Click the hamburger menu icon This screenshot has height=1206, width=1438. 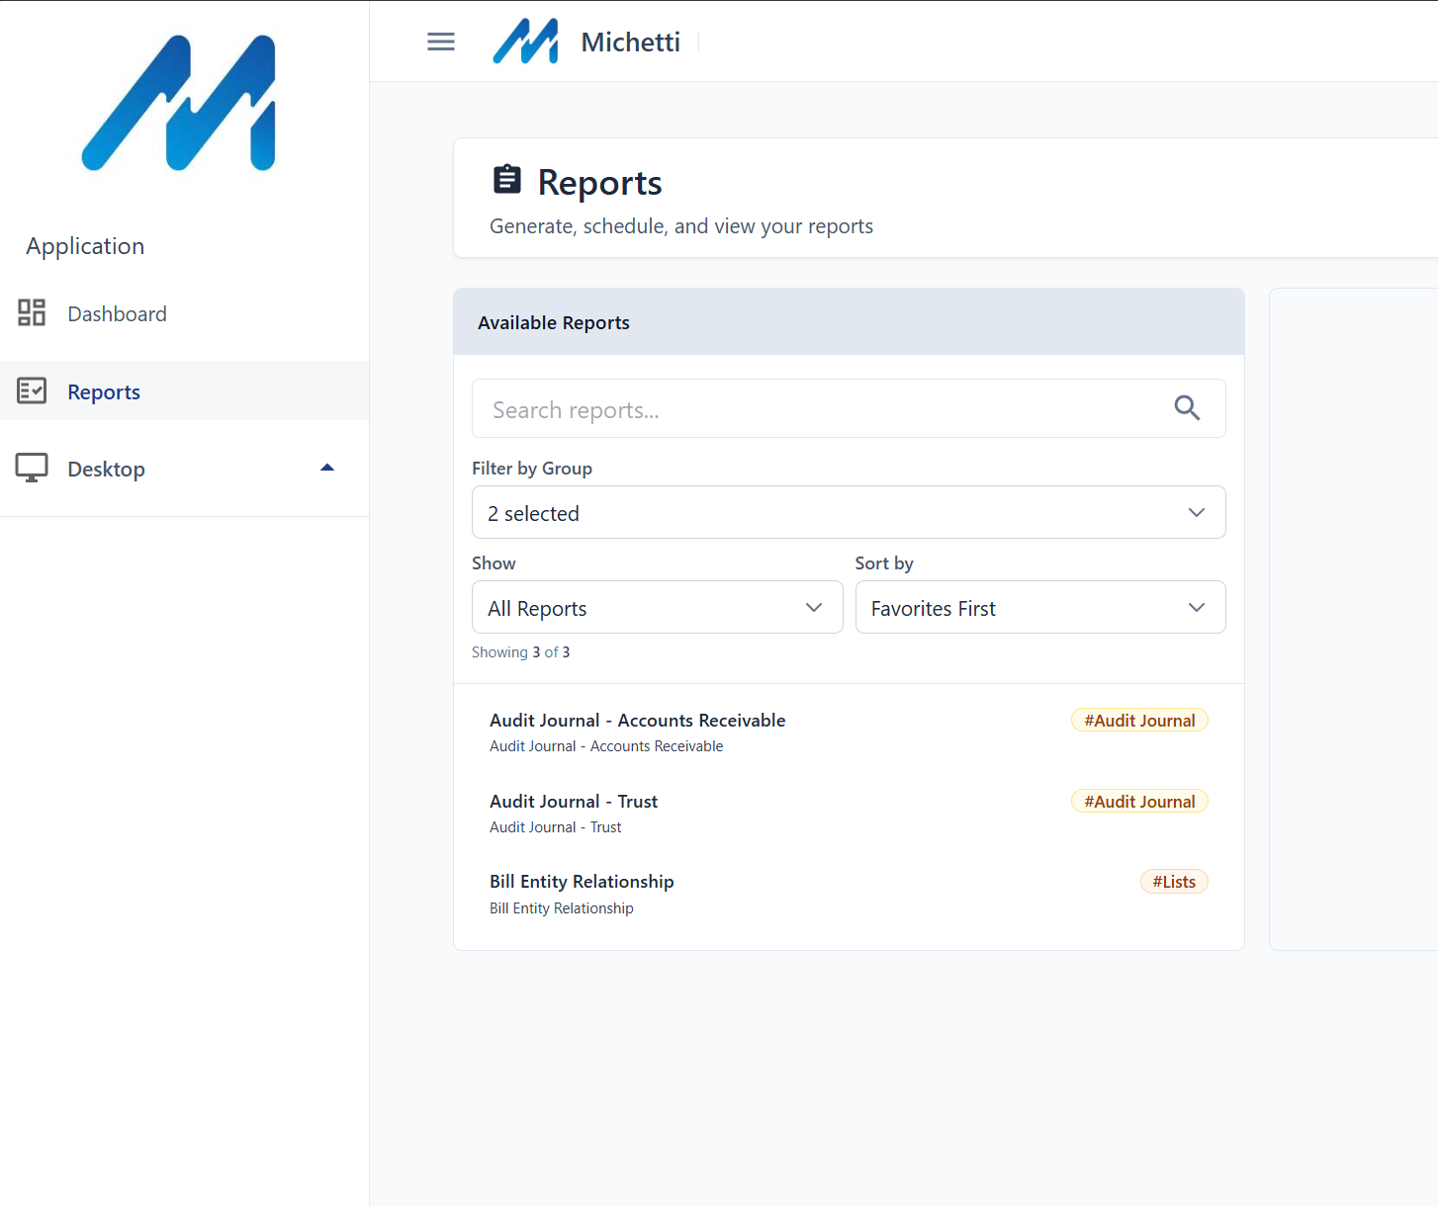pos(441,42)
